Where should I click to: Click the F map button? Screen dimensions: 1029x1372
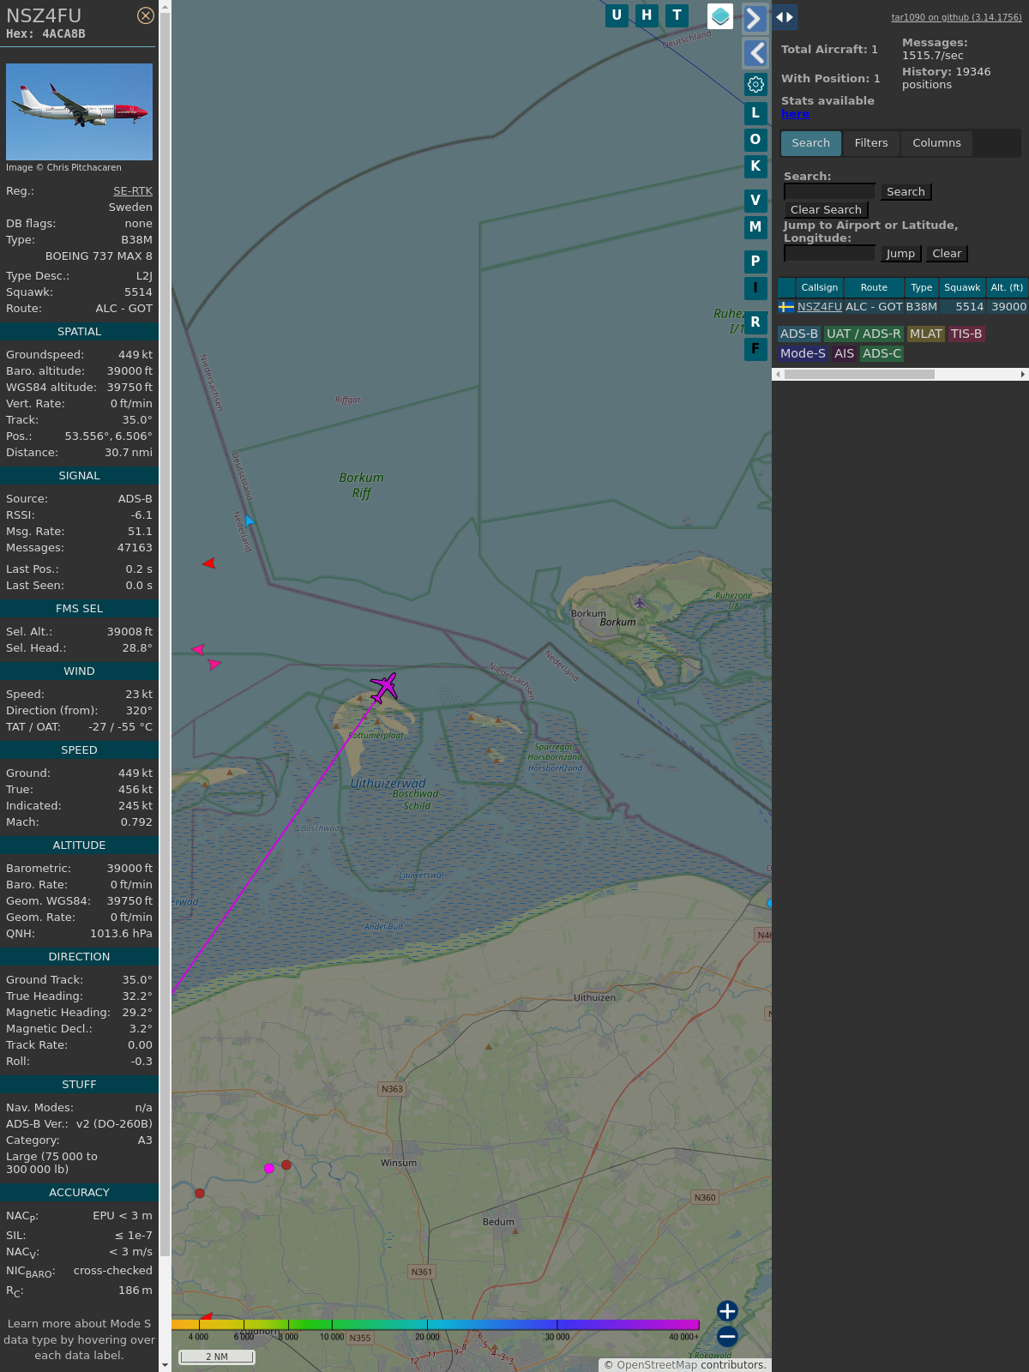[x=755, y=349]
